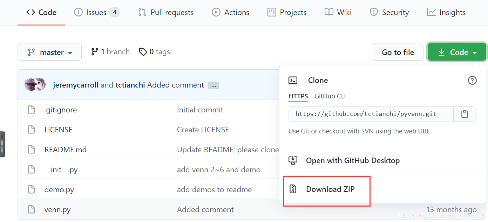Click the branch icon beside 1 branch
The width and height of the screenshot is (488, 222).
click(x=95, y=52)
